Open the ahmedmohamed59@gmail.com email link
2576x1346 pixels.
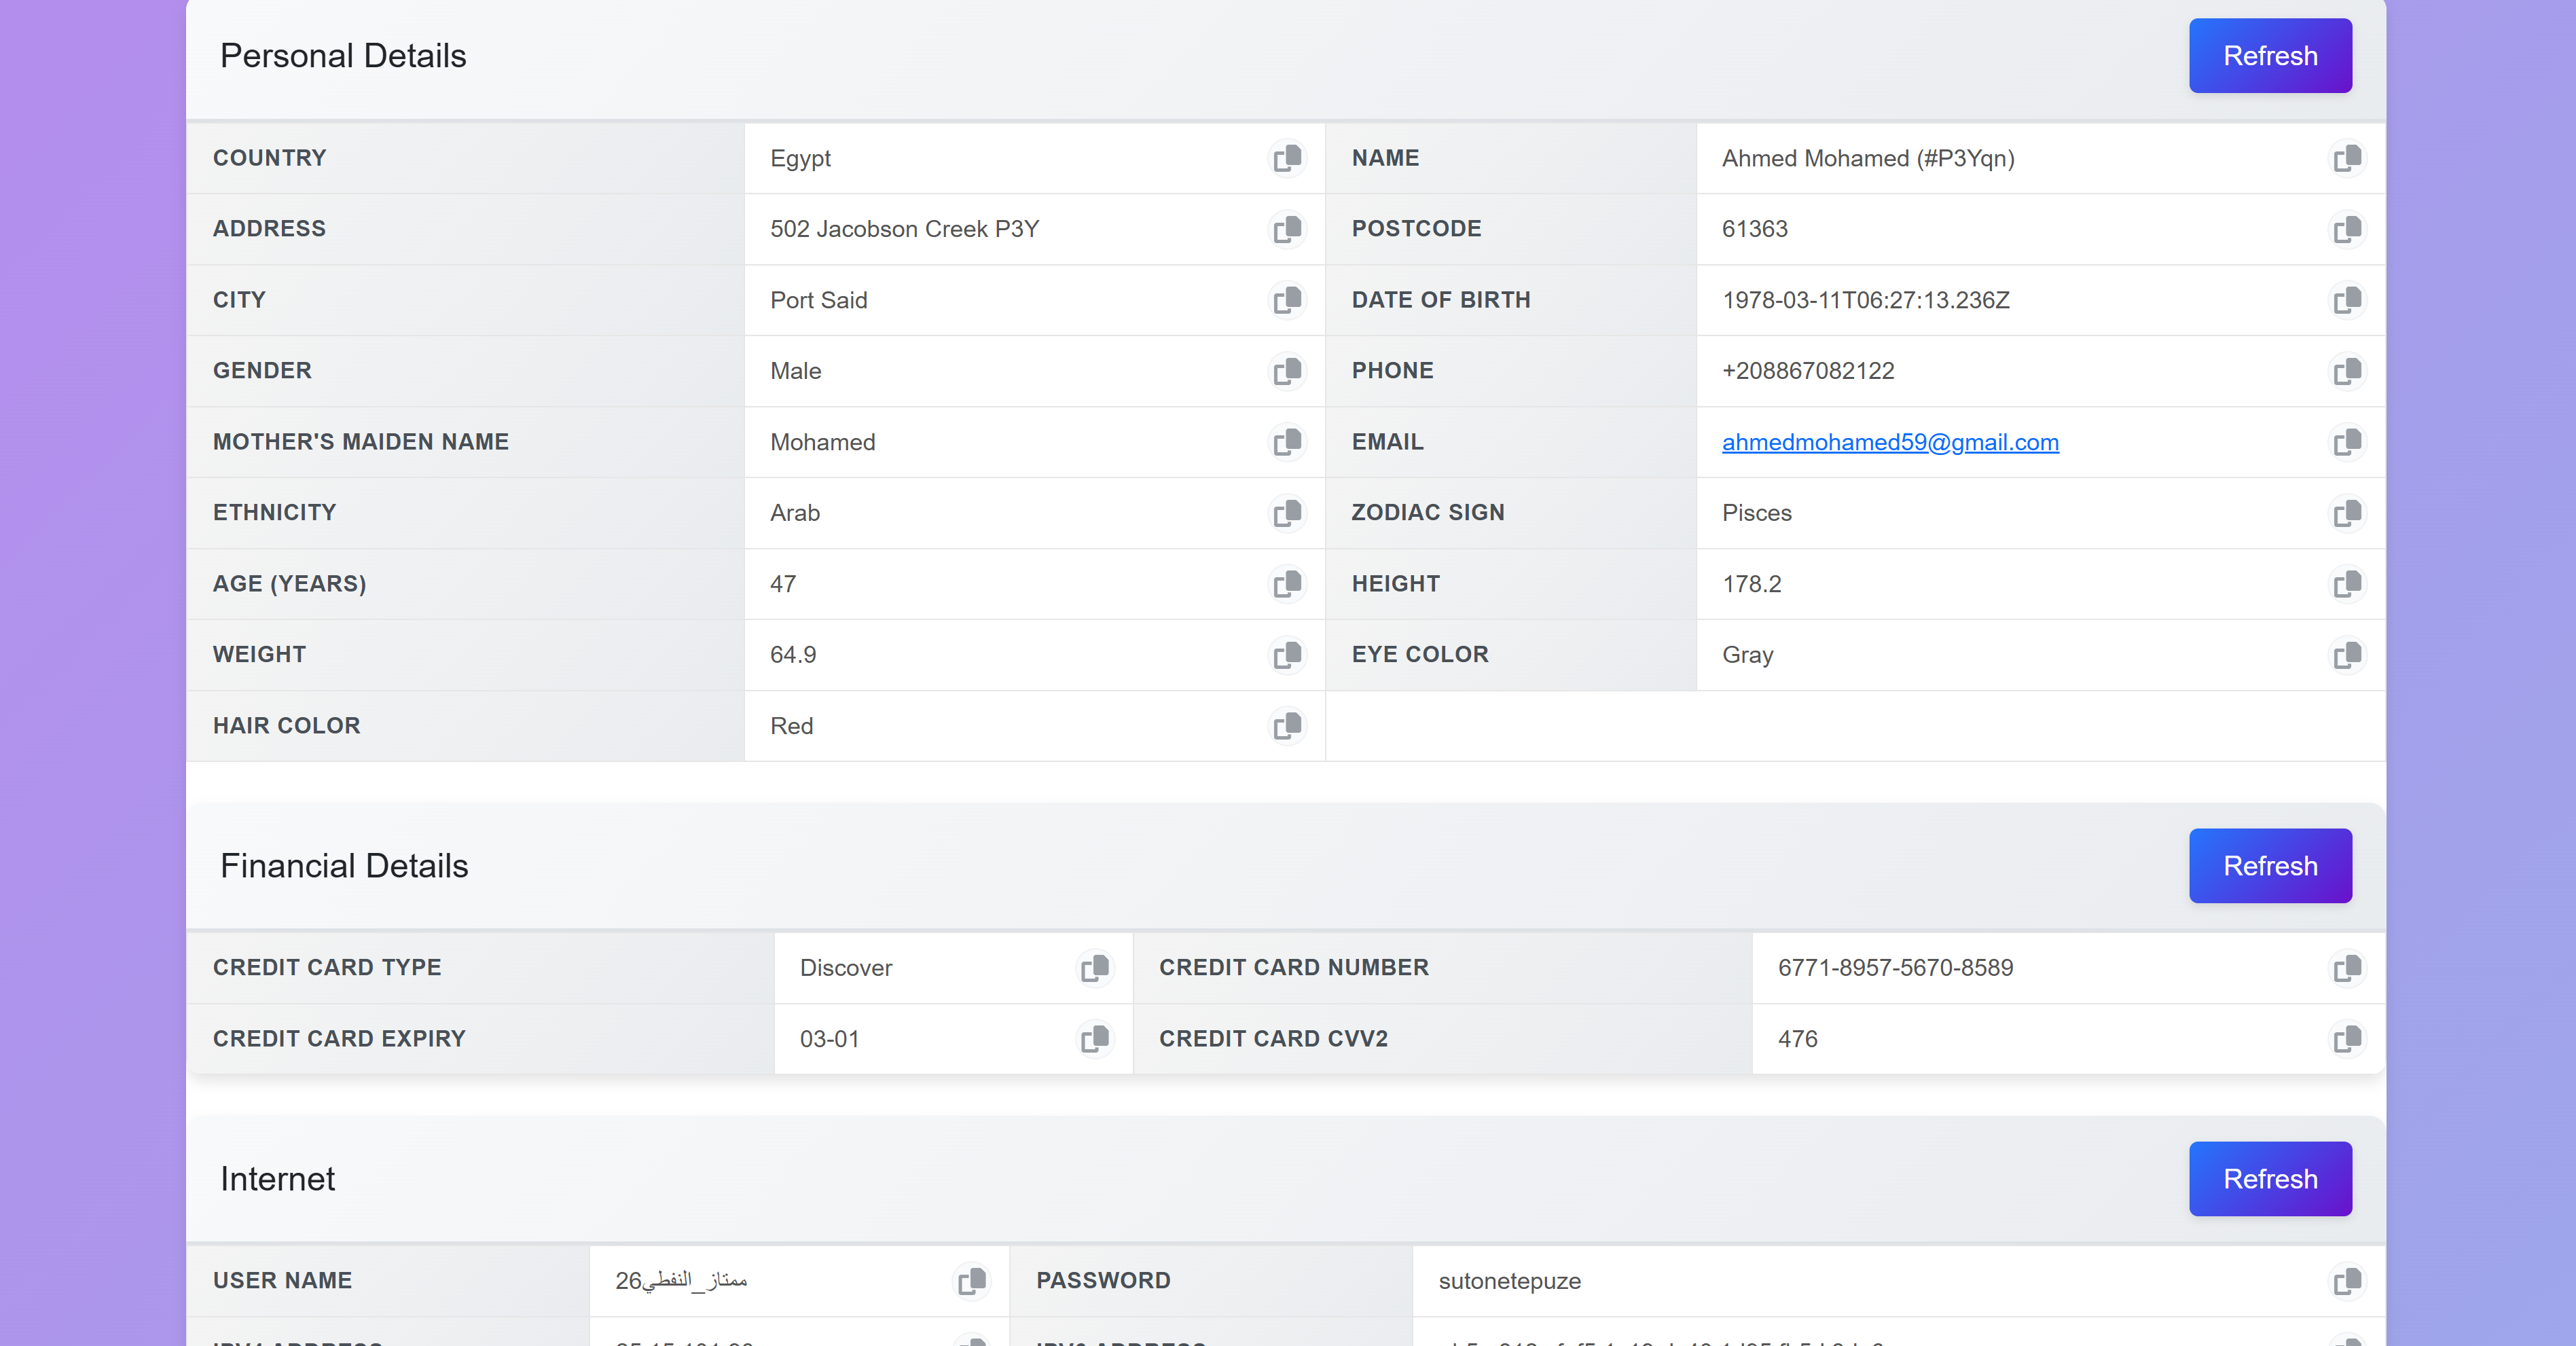tap(1889, 442)
